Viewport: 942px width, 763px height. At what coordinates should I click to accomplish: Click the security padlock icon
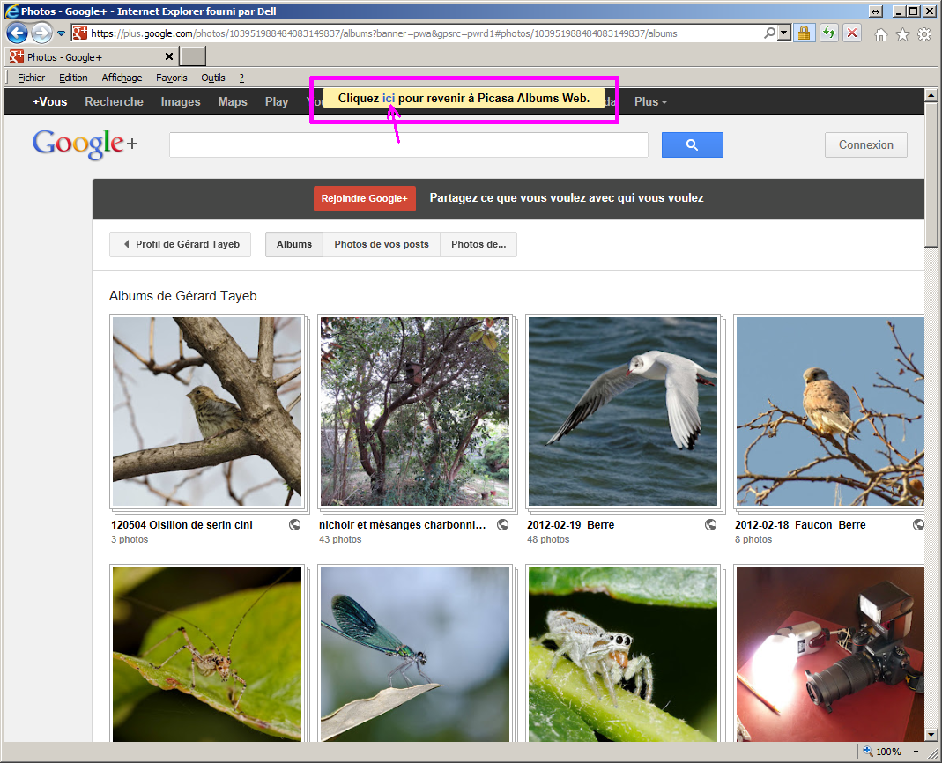tap(804, 33)
